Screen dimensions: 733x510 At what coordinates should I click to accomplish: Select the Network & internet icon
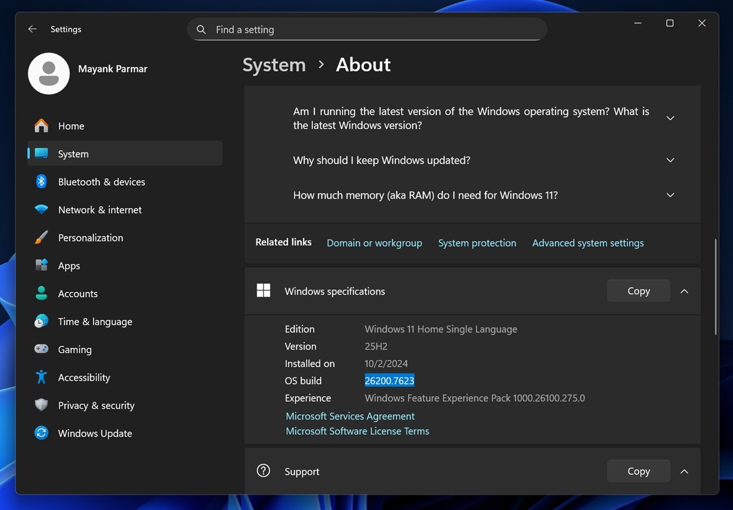(x=41, y=210)
